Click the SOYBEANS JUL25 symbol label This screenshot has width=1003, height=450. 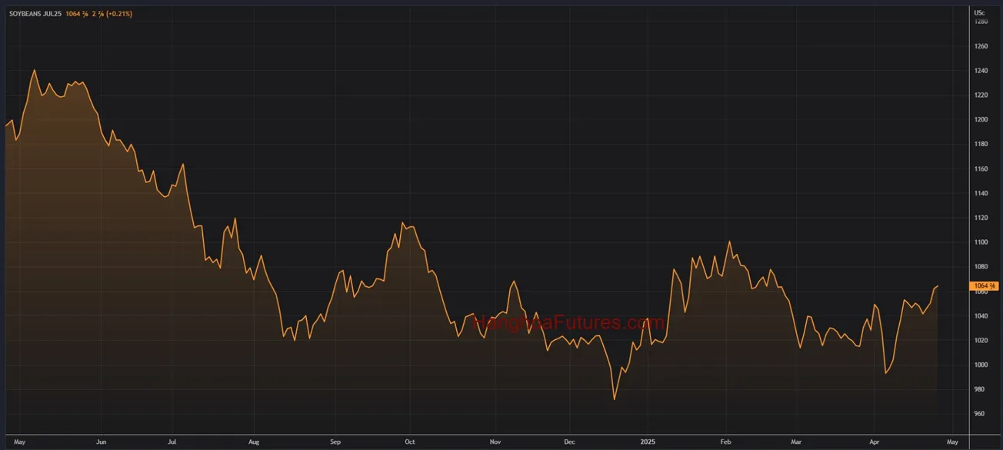click(35, 14)
